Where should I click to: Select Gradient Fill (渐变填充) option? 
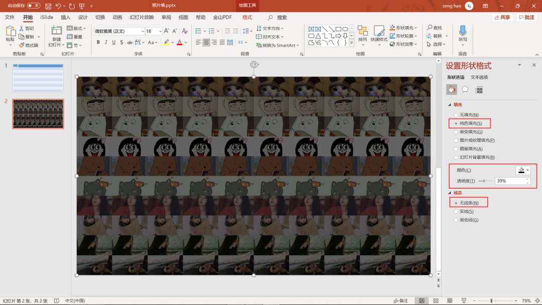click(x=456, y=132)
